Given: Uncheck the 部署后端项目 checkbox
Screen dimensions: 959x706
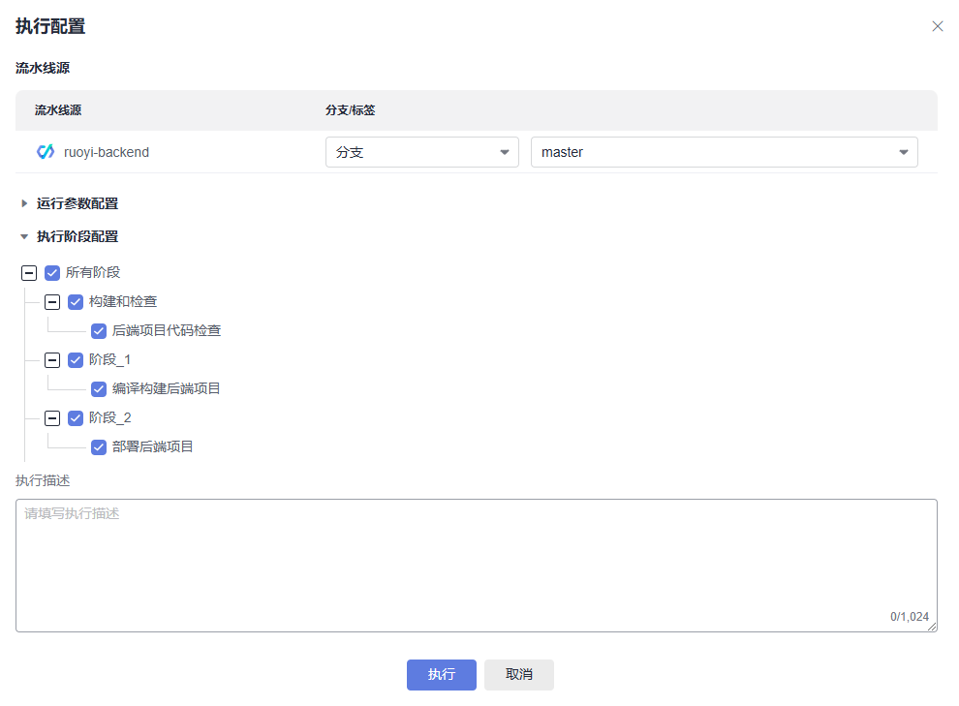Looking at the screenshot, I should tap(99, 447).
